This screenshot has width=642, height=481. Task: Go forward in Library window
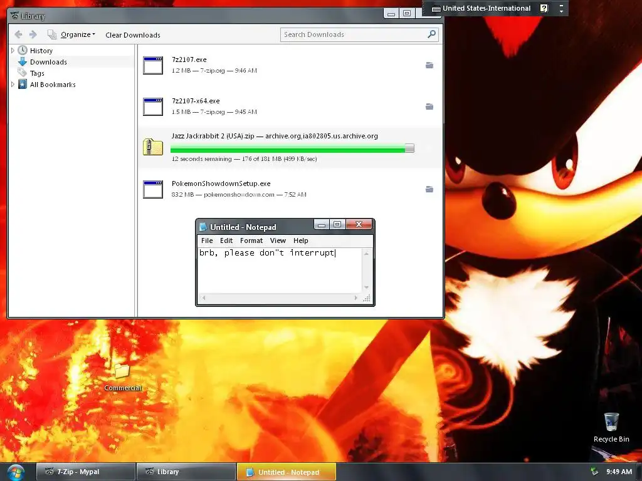pyautogui.click(x=33, y=35)
